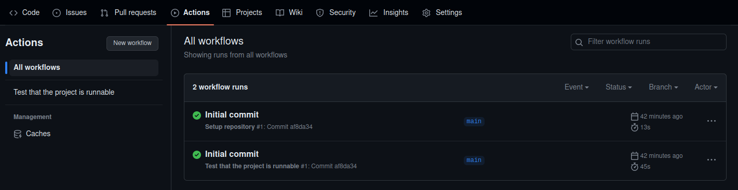Go to Pull requests tab
This screenshot has width=738, height=190.
point(128,12)
